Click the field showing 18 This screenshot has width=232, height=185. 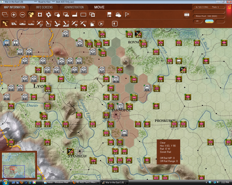pos(198,21)
